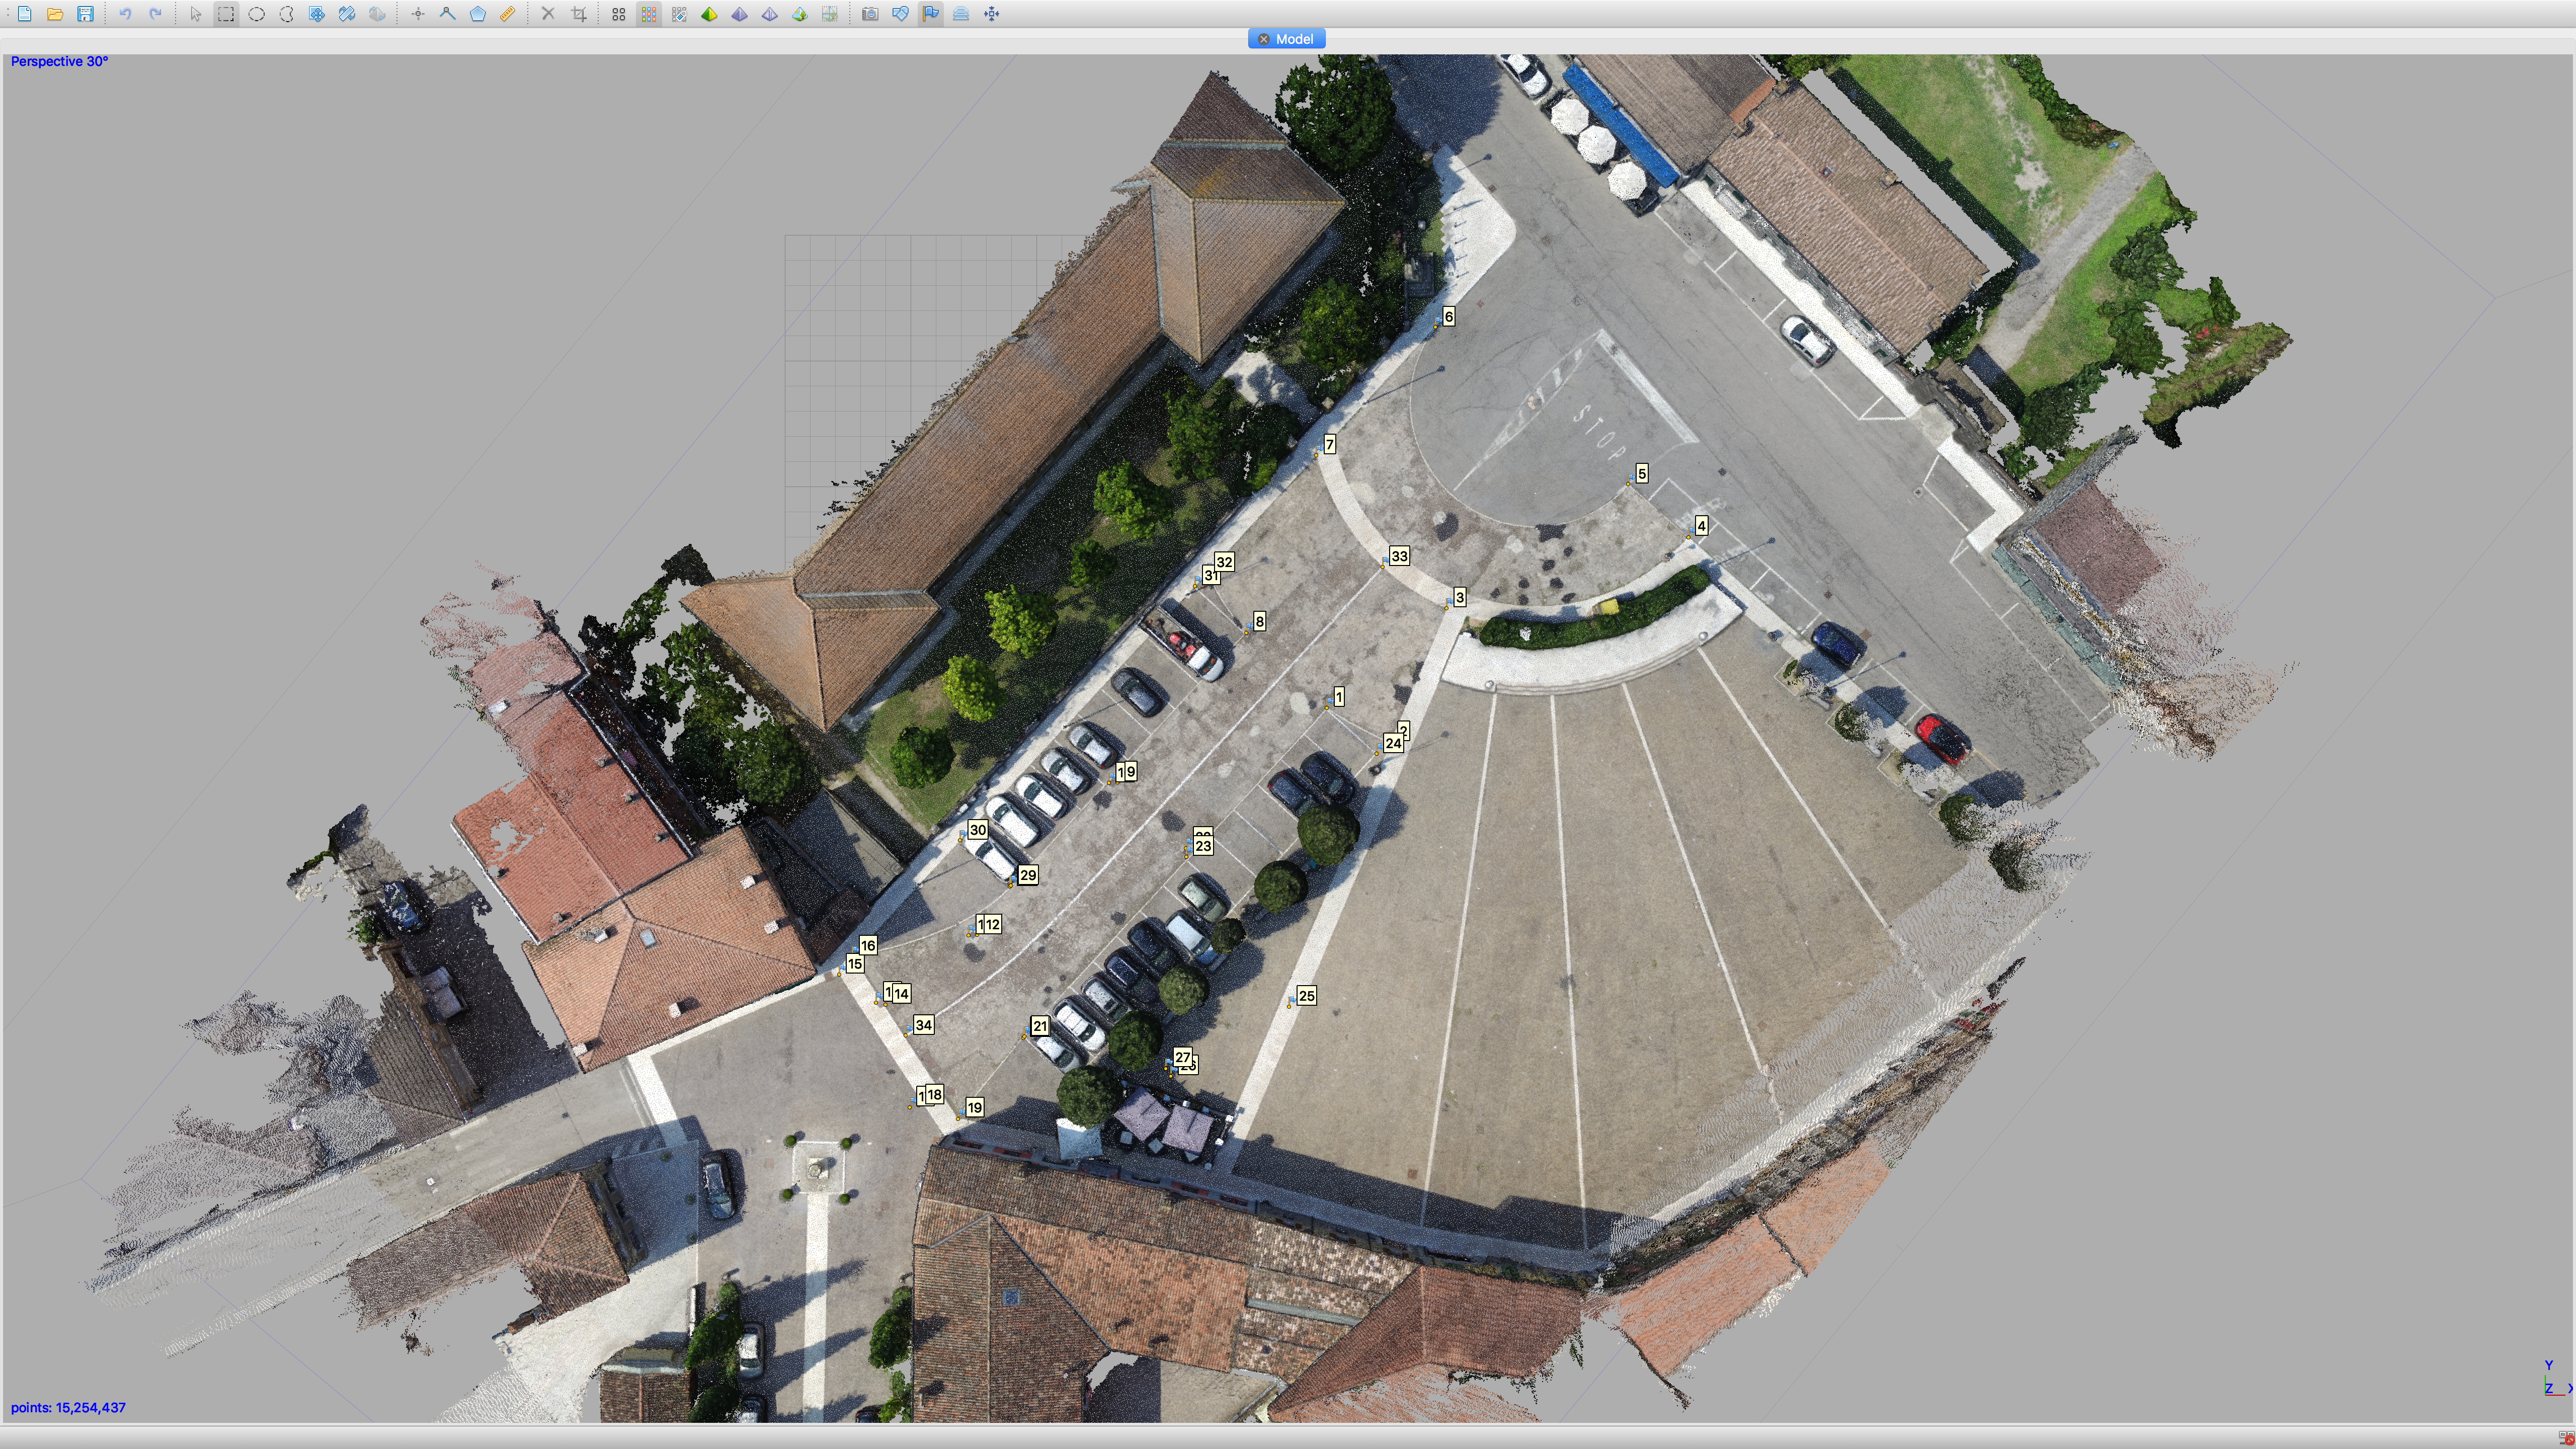This screenshot has height=1449, width=2576.
Task: Select marker 5 near STOP marking
Action: click(1641, 473)
